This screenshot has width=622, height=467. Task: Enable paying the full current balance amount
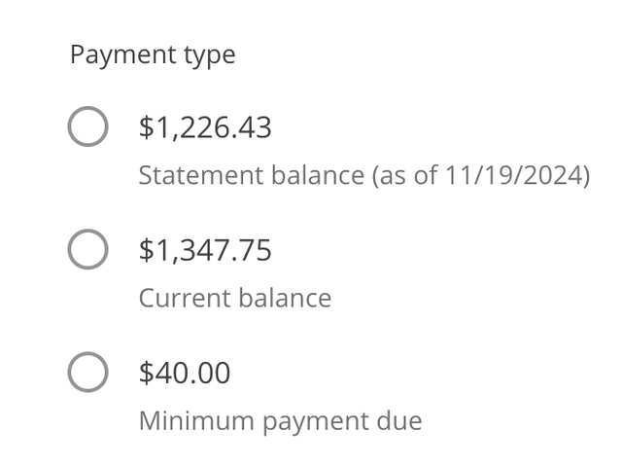tap(87, 251)
